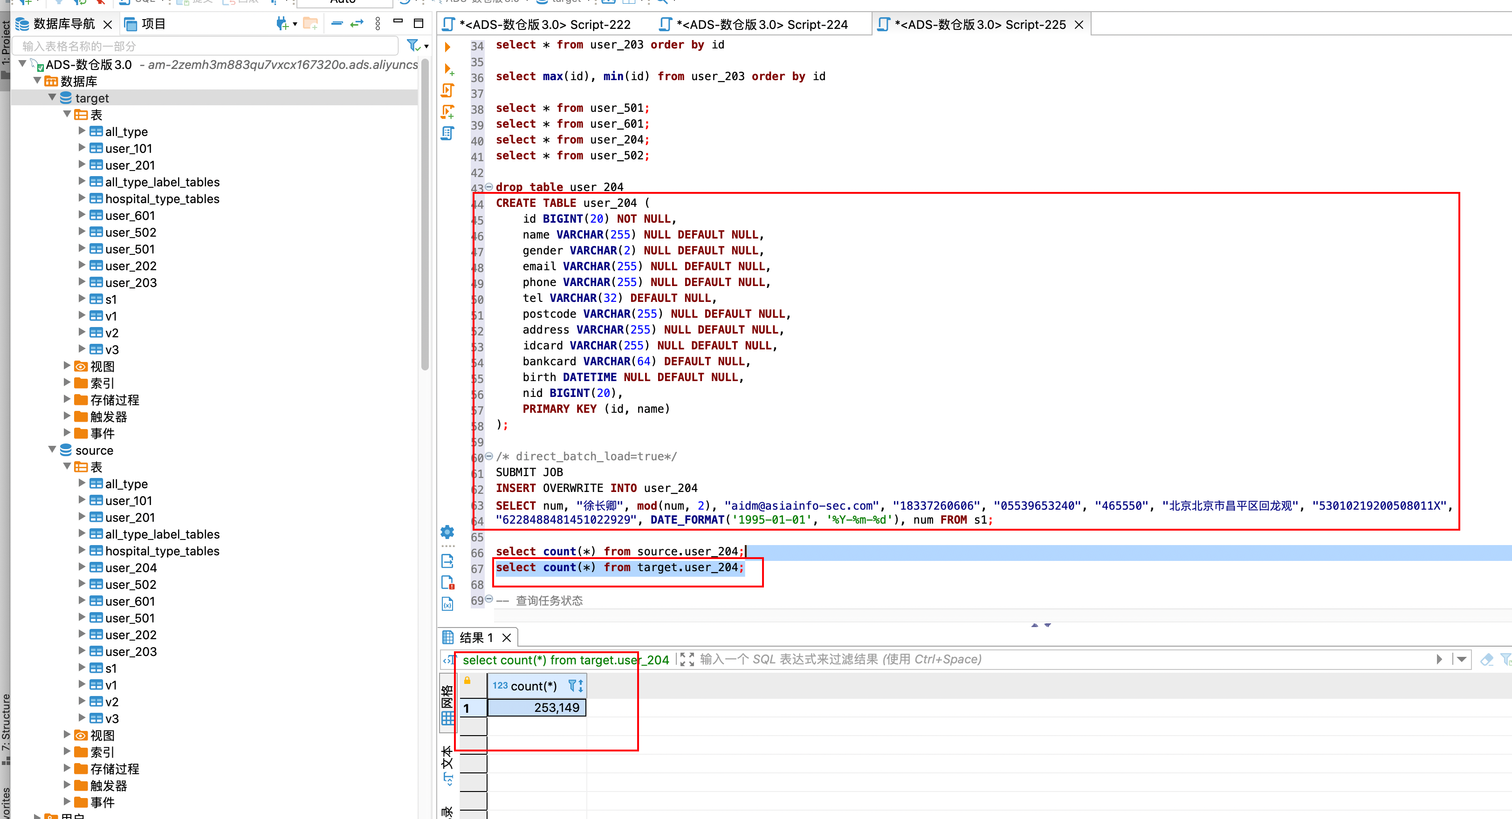Select the 数据库导航 navigator tab
The height and width of the screenshot is (819, 1512).
pos(55,23)
